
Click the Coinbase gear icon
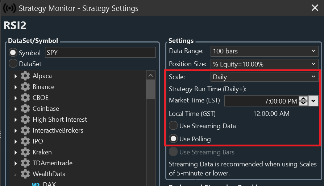[25, 109]
